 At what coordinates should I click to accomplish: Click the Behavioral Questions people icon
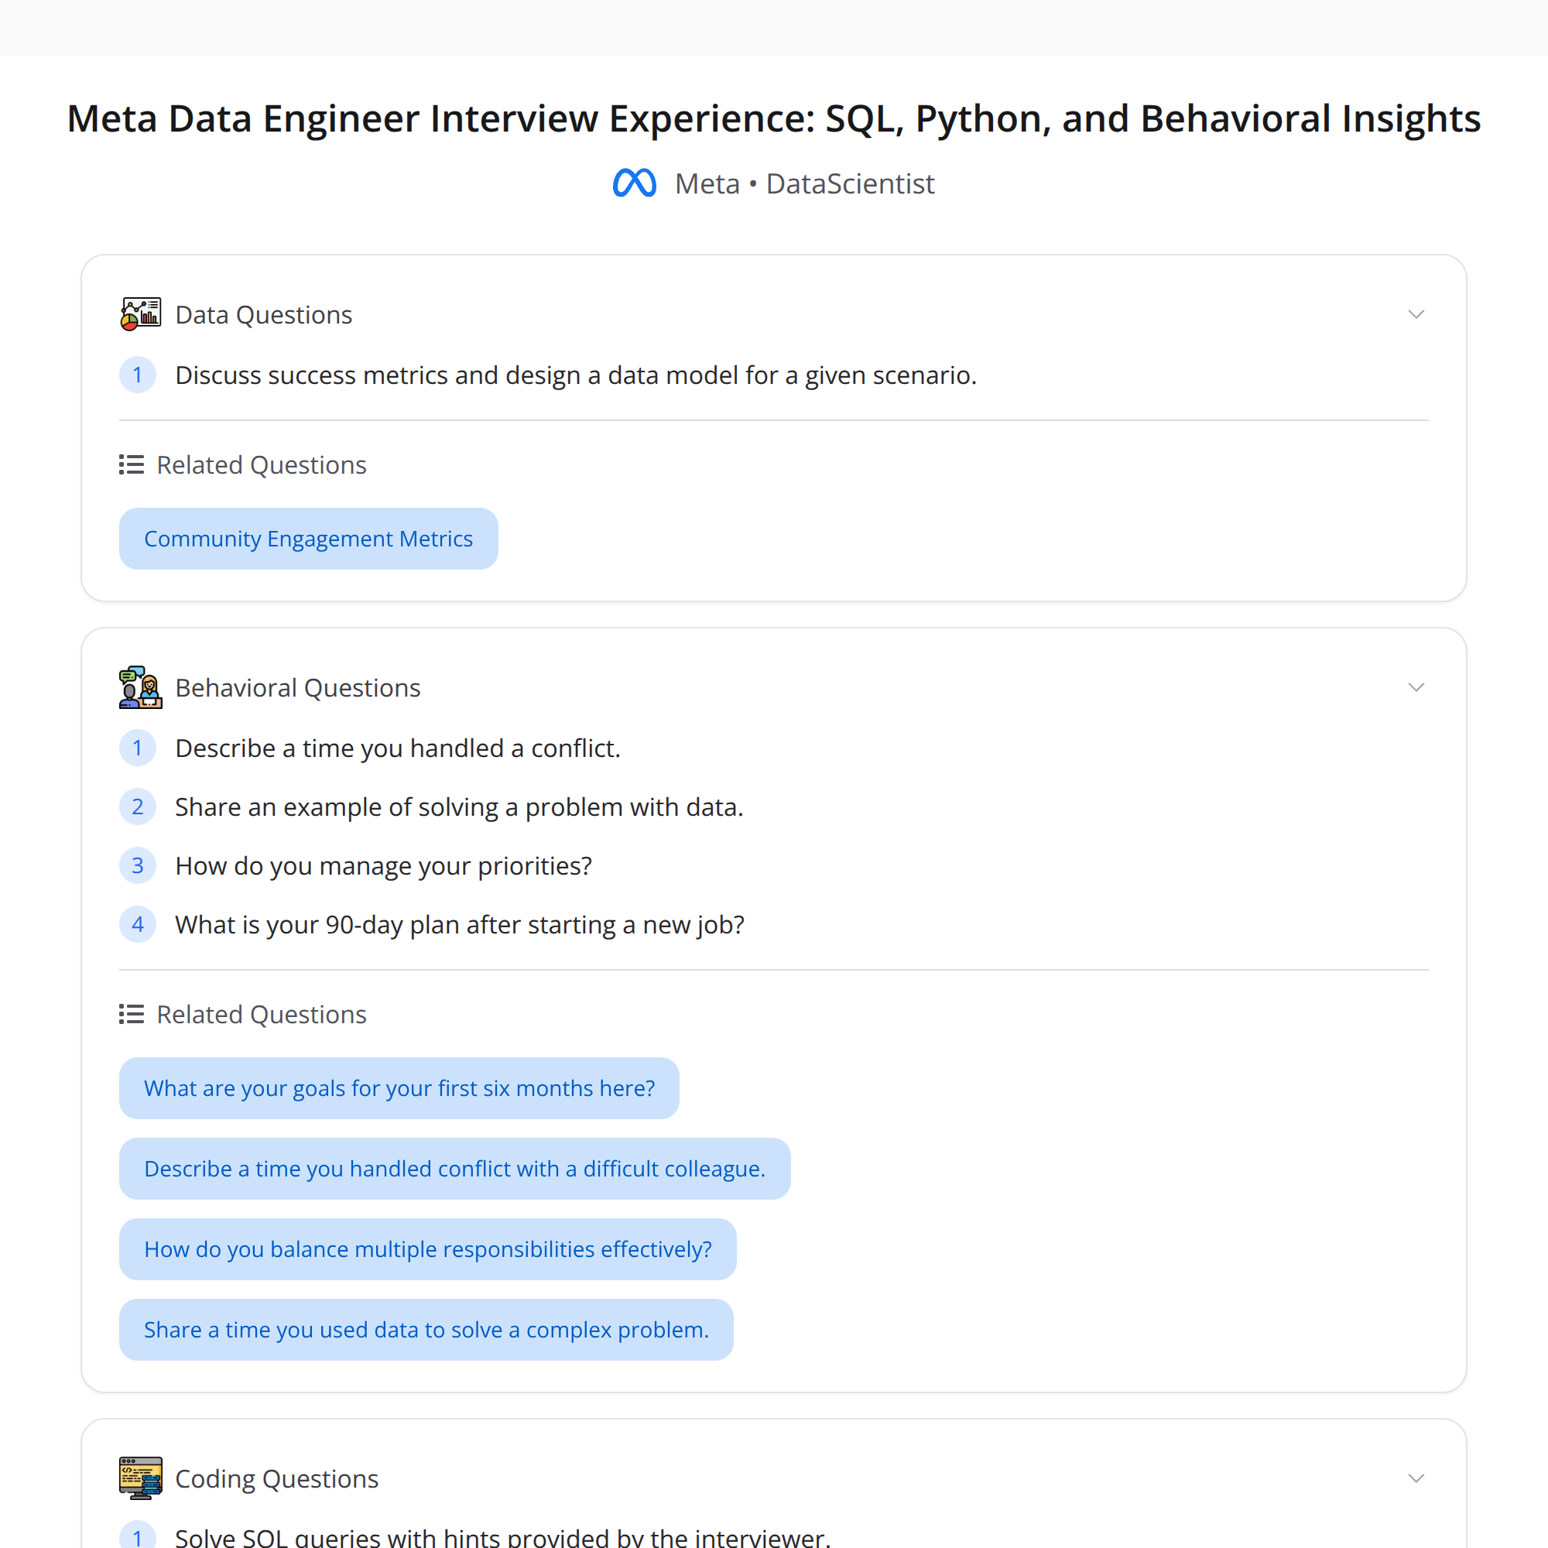pos(139,687)
